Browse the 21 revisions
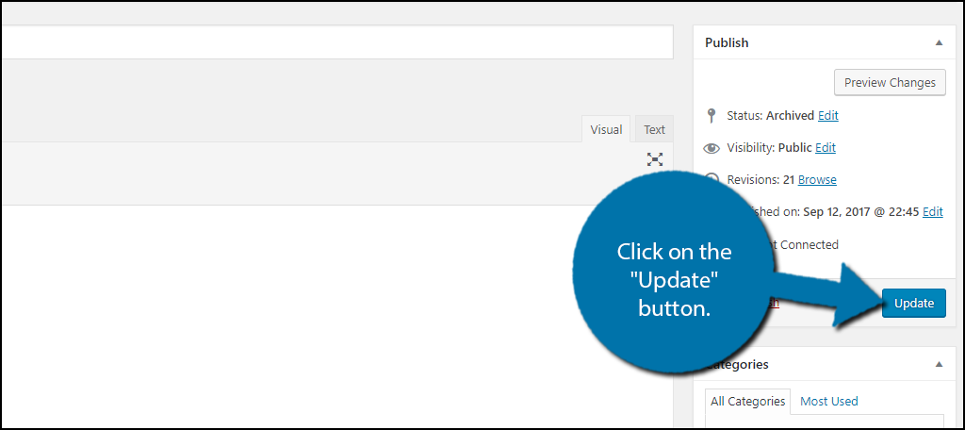This screenshot has height=430, width=965. point(817,180)
